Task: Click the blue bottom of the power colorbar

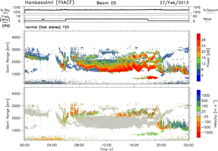Action: (x=199, y=78)
